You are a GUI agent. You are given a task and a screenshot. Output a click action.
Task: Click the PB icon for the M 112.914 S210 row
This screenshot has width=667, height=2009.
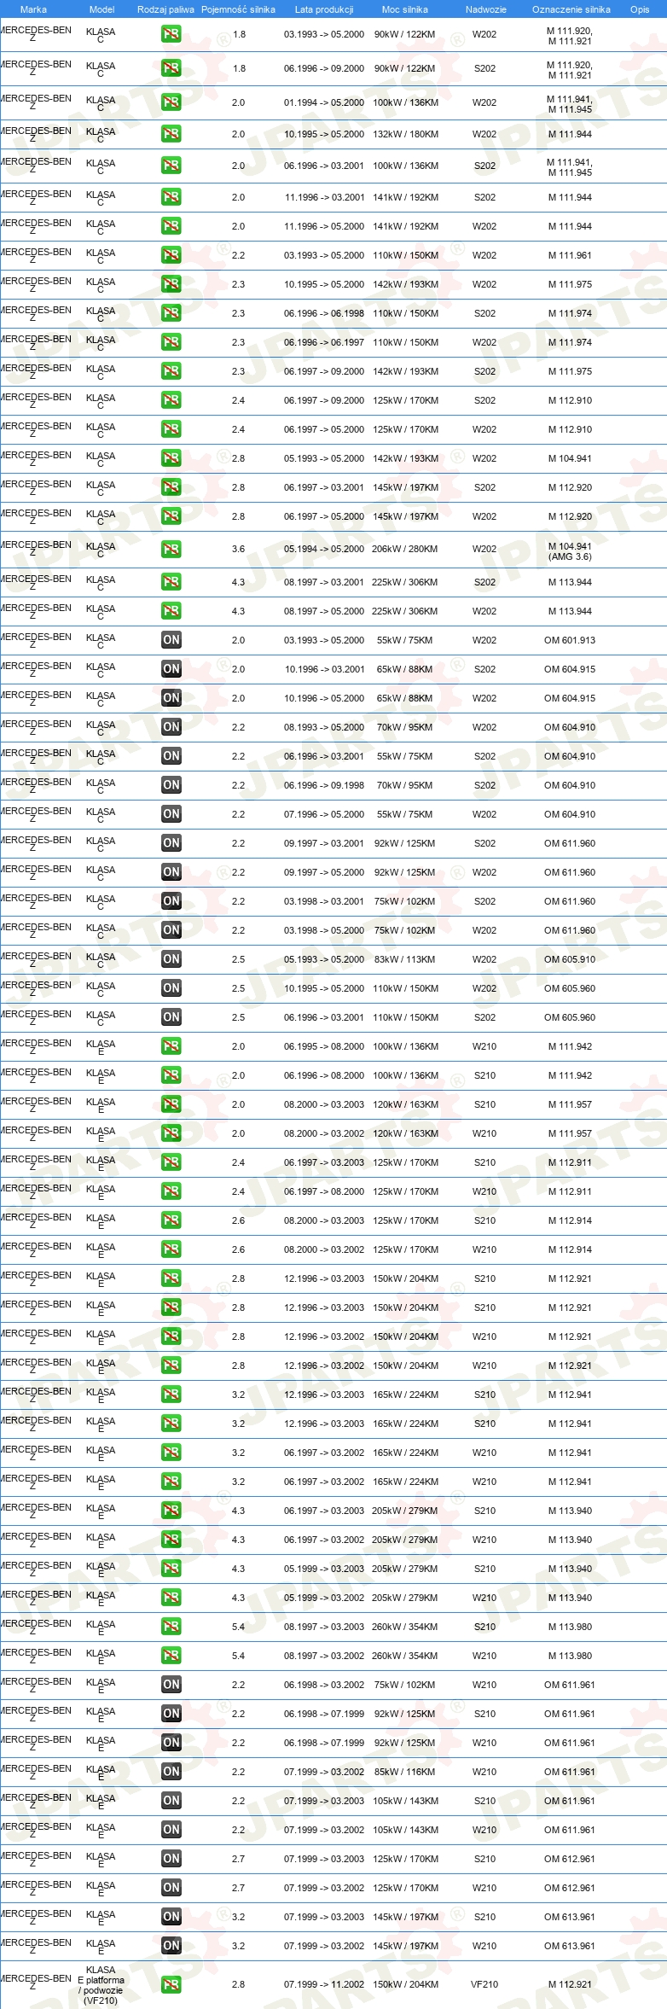pos(171,1220)
